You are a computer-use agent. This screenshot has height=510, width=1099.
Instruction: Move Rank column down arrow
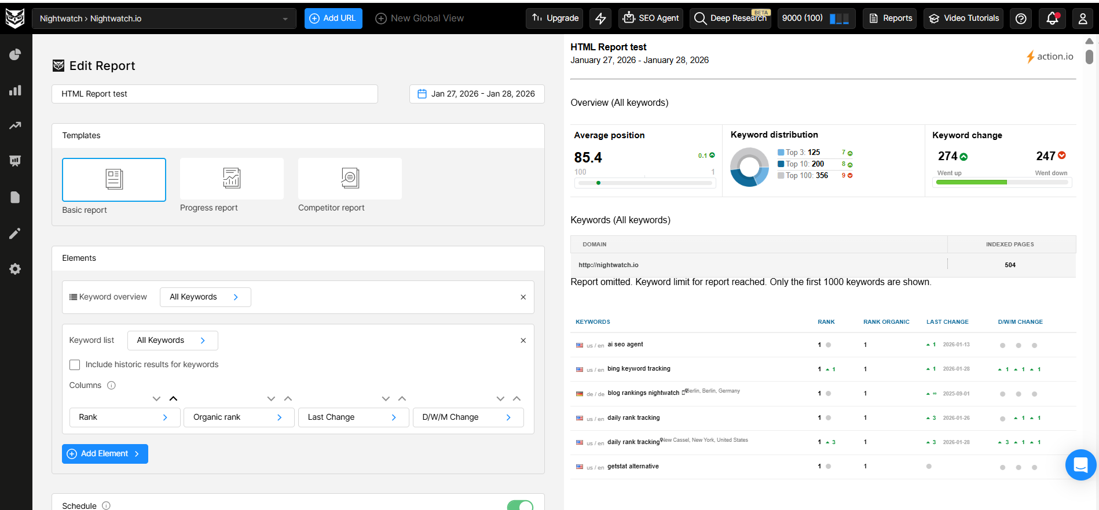156,398
